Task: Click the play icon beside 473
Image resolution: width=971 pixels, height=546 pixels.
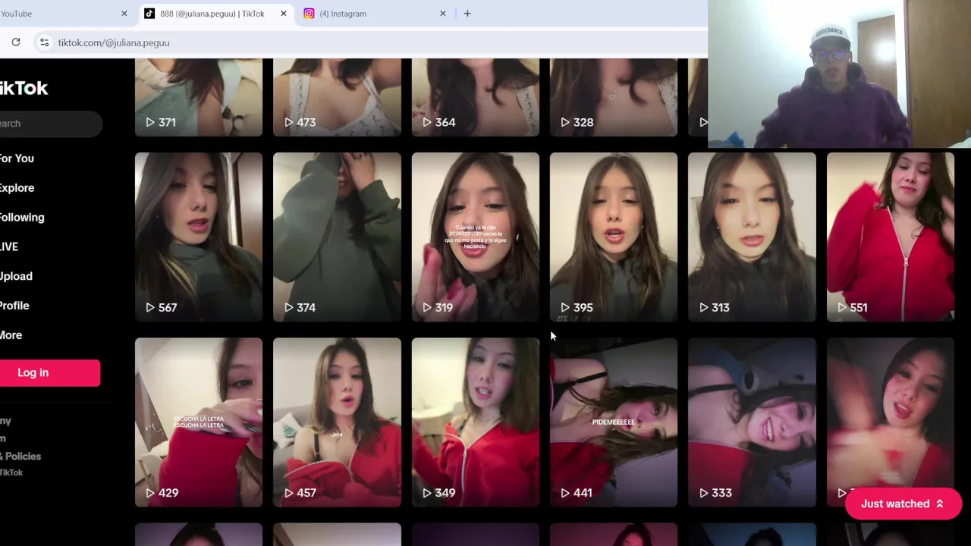Action: click(x=288, y=122)
